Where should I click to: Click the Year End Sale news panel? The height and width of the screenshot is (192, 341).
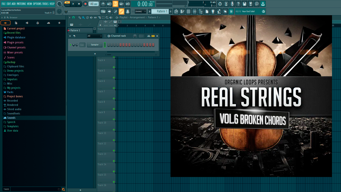coord(250,11)
